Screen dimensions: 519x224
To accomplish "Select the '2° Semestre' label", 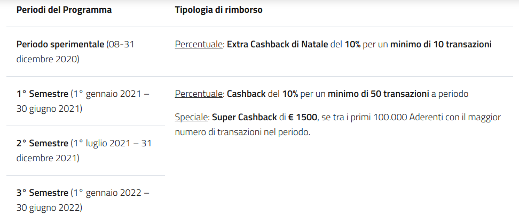I will [x=42, y=143].
